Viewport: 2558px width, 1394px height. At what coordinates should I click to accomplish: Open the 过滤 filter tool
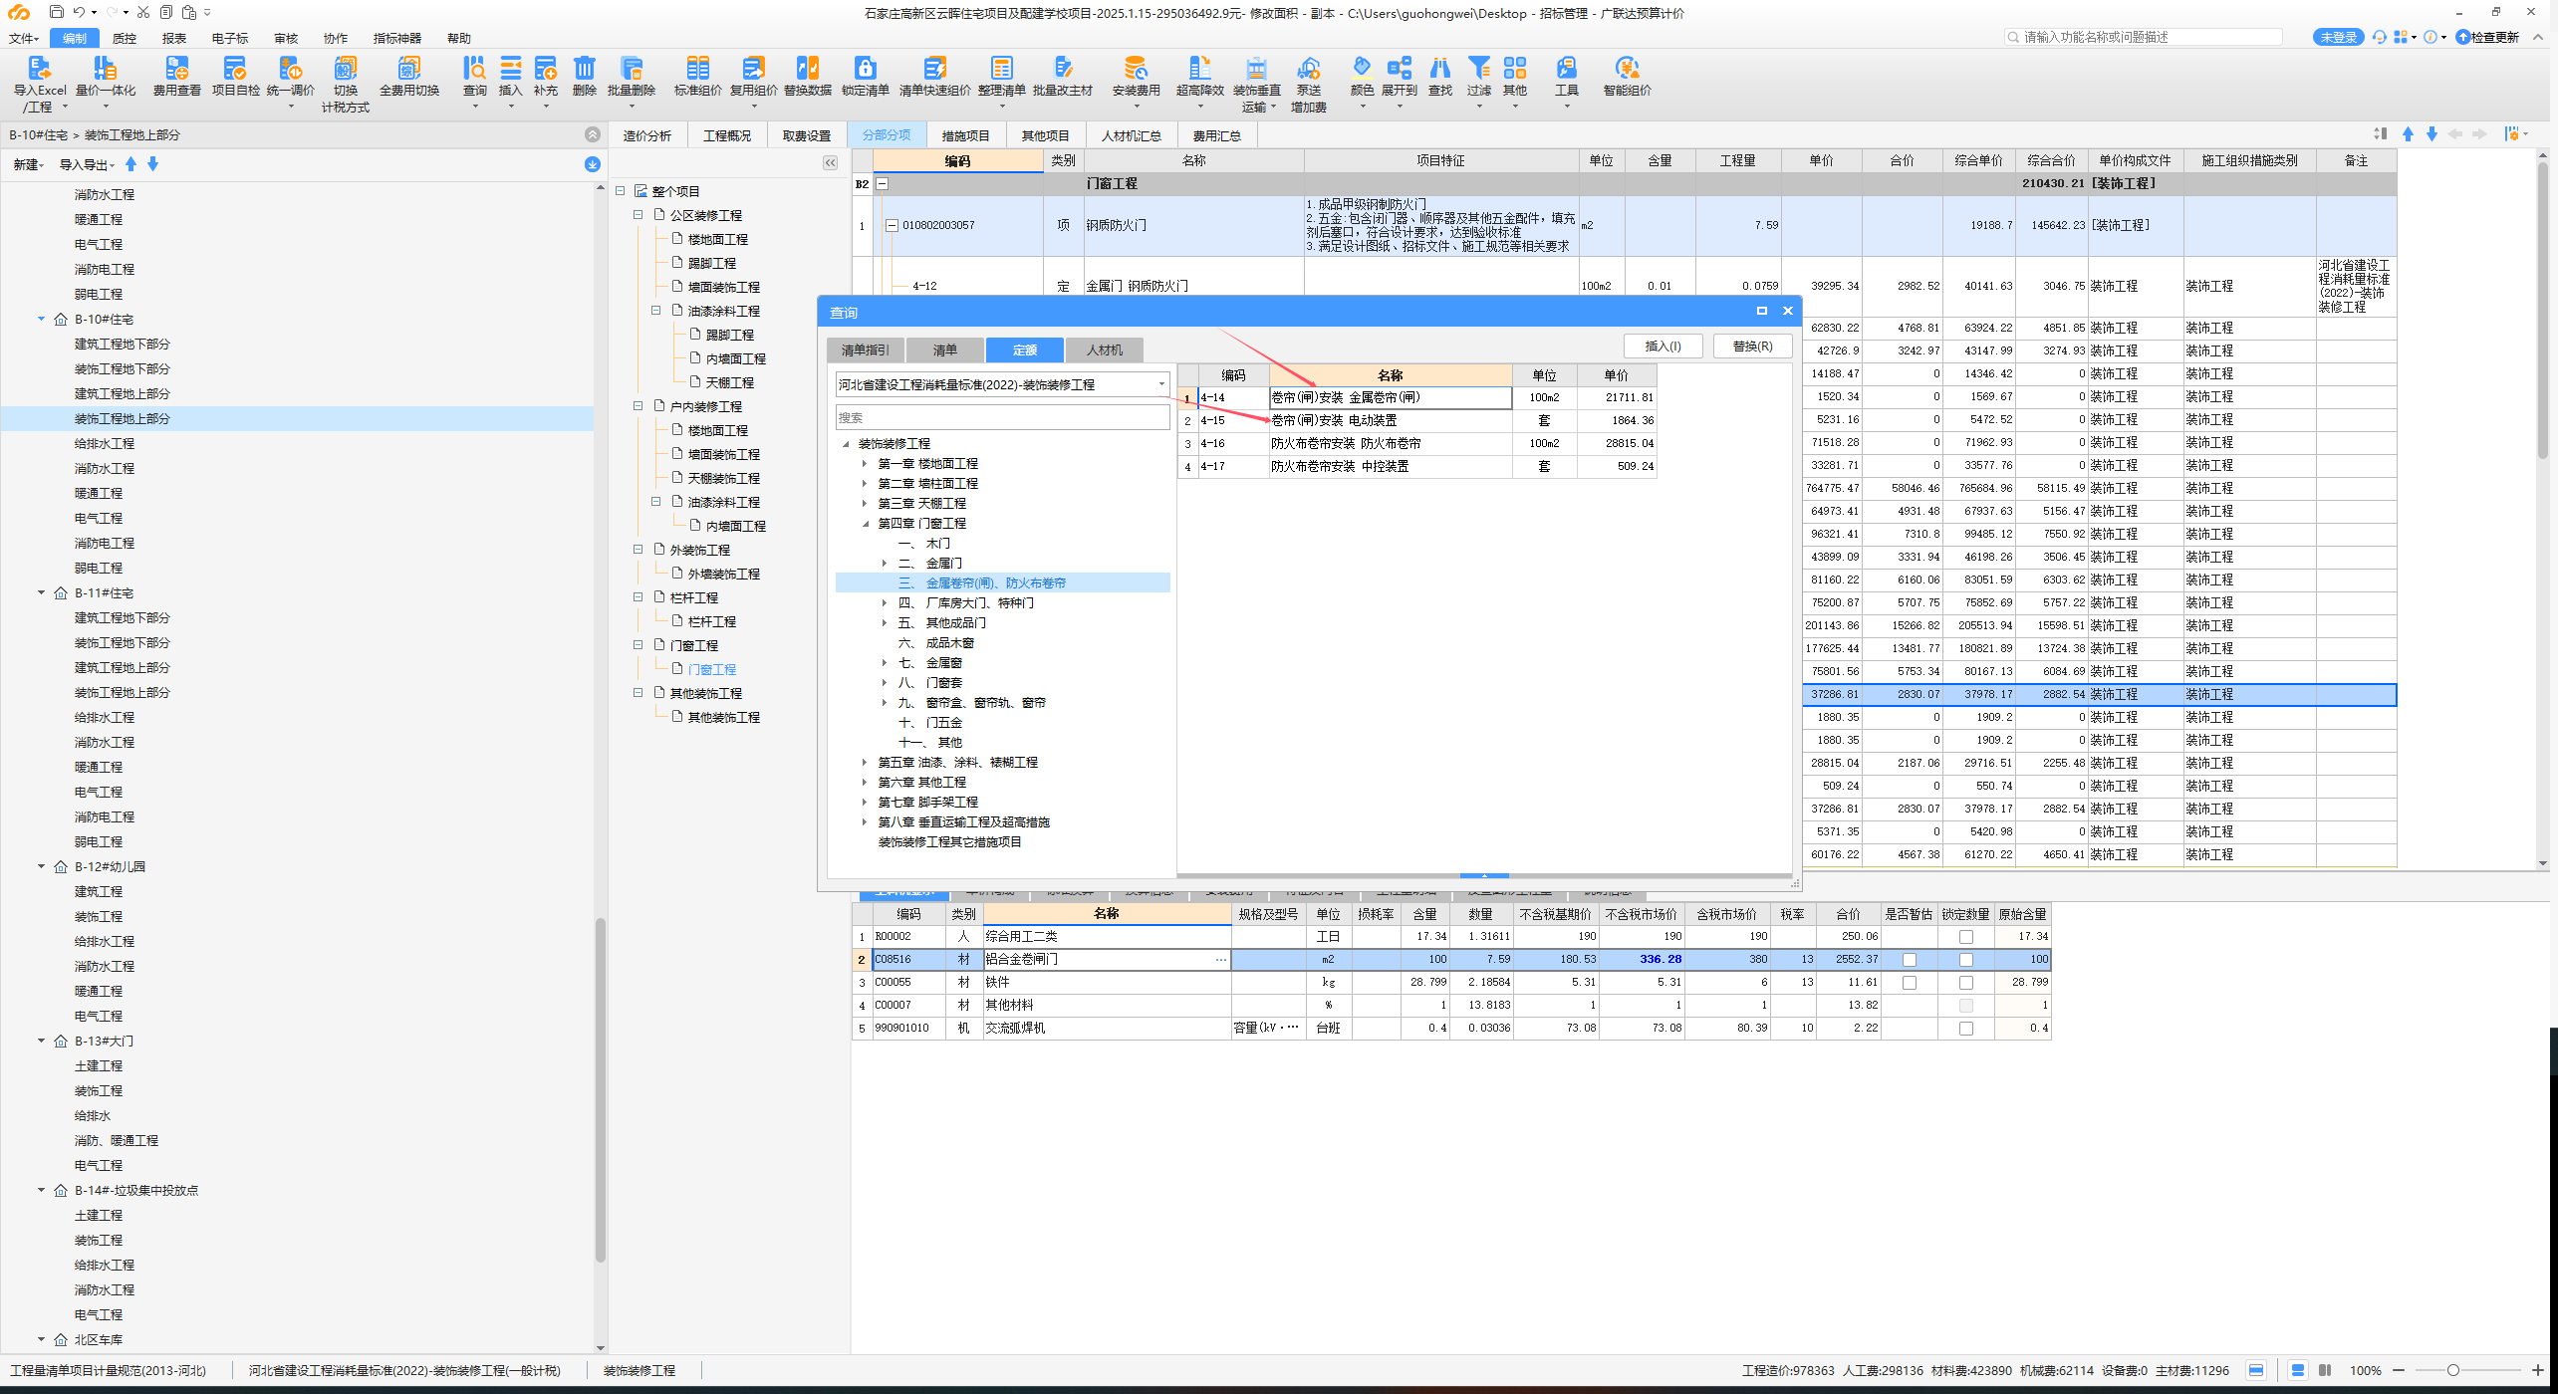pyautogui.click(x=1479, y=76)
